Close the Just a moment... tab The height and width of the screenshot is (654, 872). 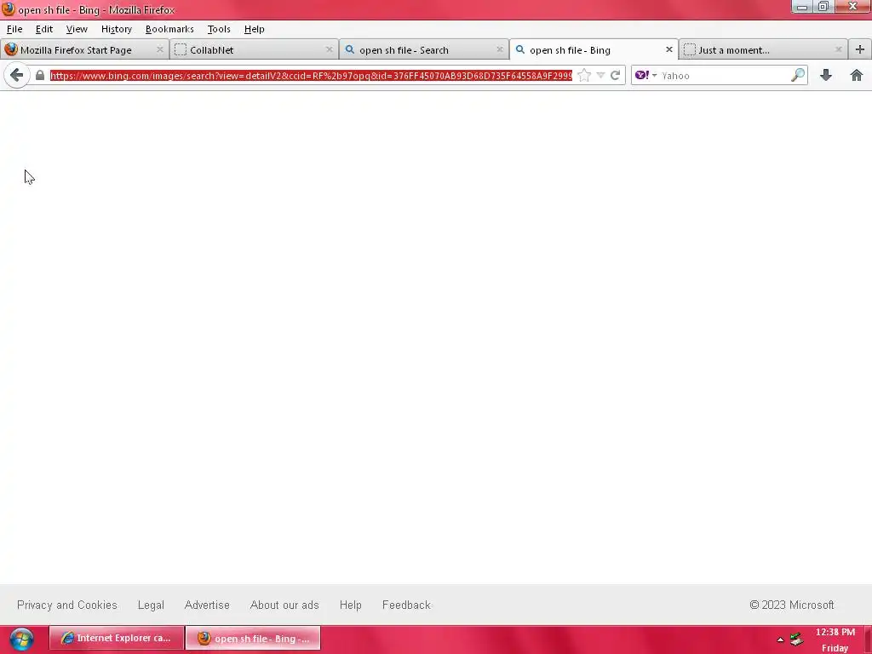[x=839, y=49]
